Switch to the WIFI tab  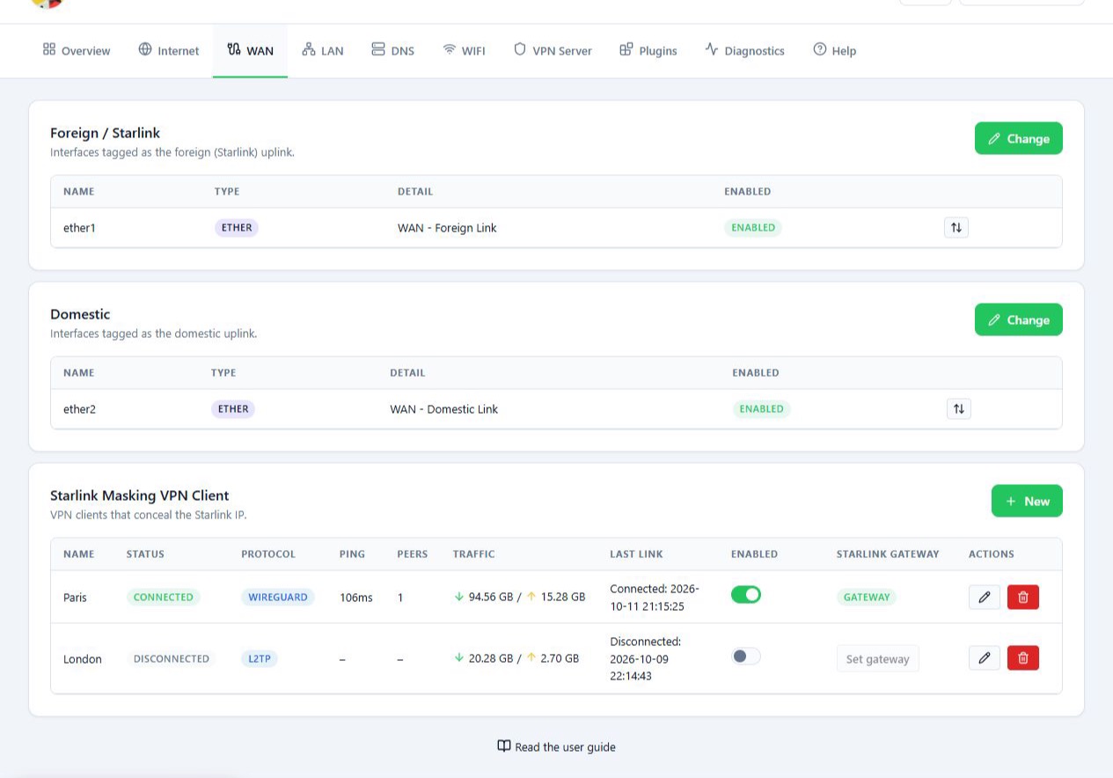click(464, 50)
